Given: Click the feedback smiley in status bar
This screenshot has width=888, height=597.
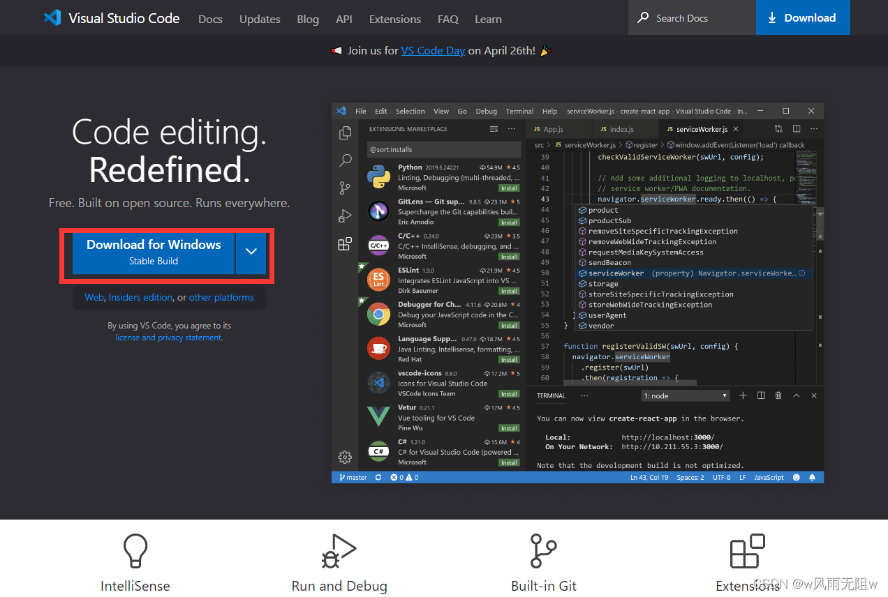Looking at the screenshot, I should point(797,478).
